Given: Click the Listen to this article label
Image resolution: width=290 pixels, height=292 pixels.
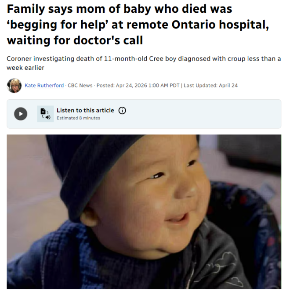Looking at the screenshot, I should [85, 110].
